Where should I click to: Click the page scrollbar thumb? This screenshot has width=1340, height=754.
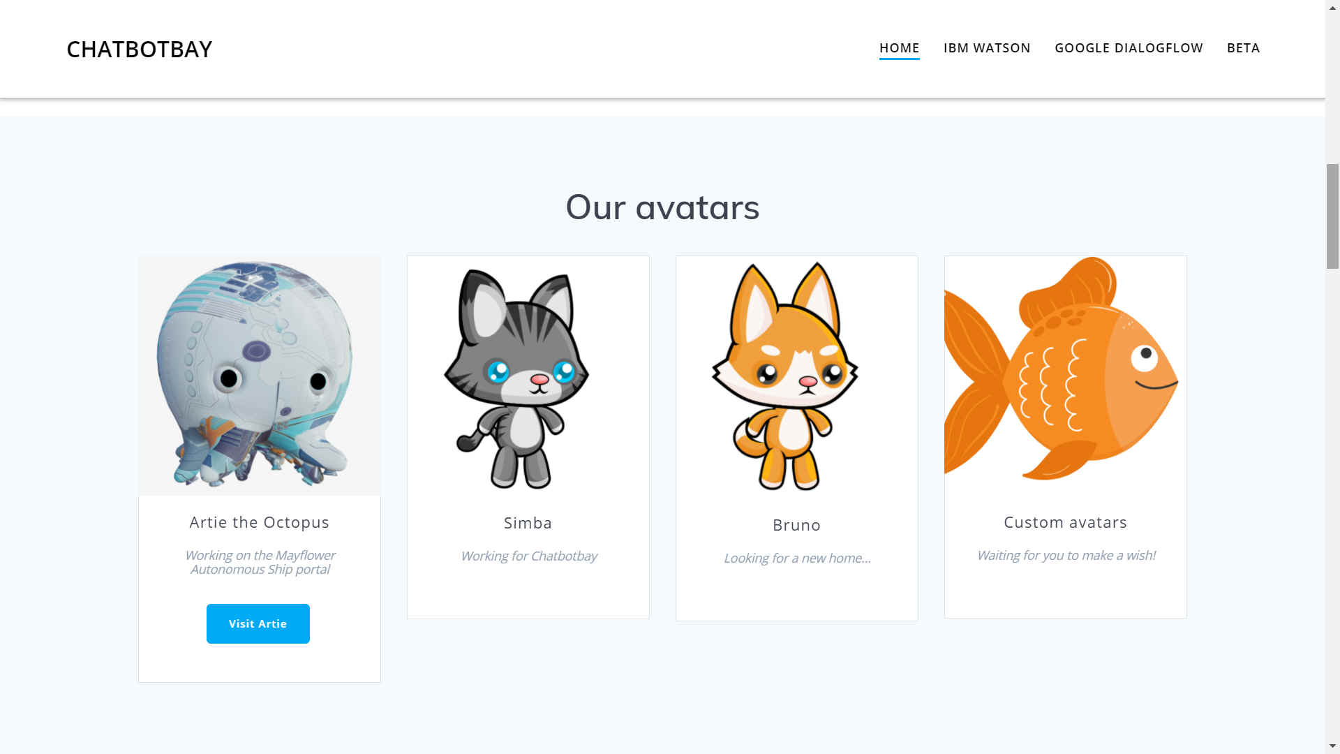pos(1332,216)
